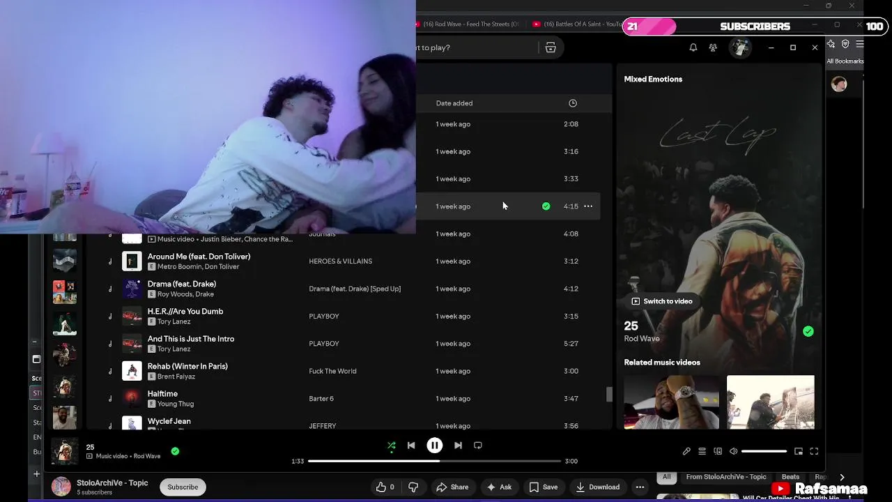
Task: Download the YouTube video
Action: tap(597, 487)
